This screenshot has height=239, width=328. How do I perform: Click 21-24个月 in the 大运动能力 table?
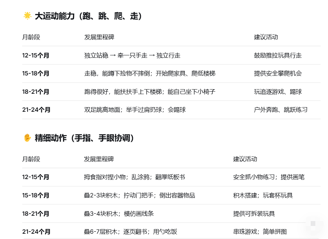tap(36, 110)
